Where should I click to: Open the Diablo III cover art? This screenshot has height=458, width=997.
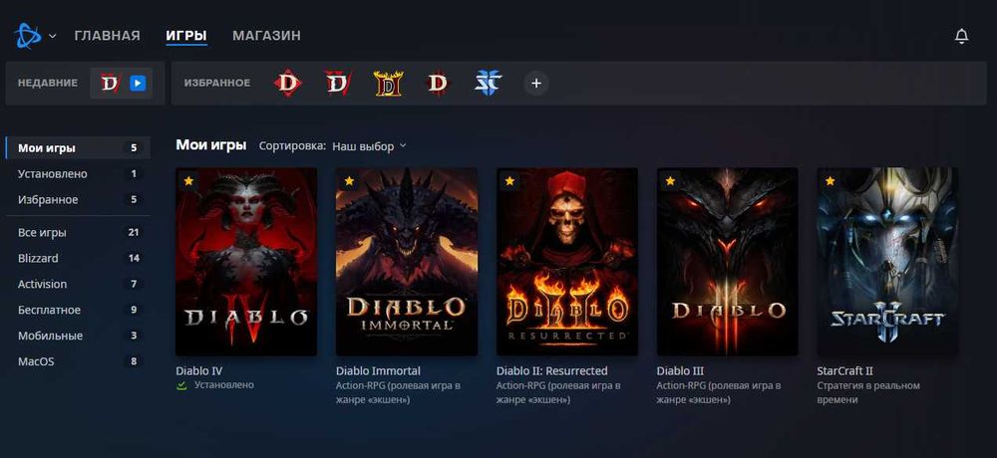coord(728,262)
